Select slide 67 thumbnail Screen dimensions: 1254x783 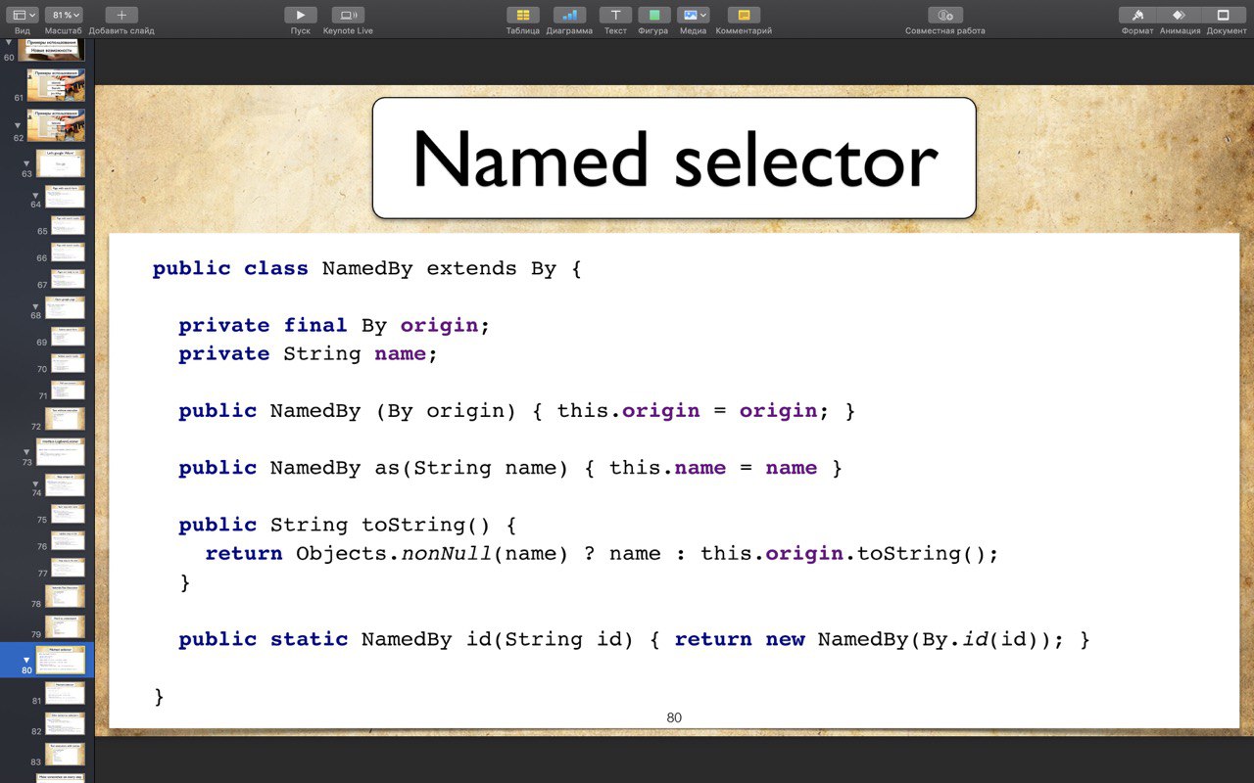(68, 279)
